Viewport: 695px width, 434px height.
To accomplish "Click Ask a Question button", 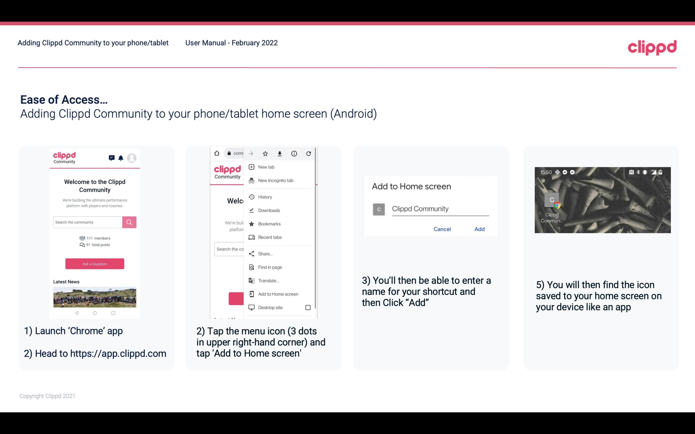I will coord(95,263).
